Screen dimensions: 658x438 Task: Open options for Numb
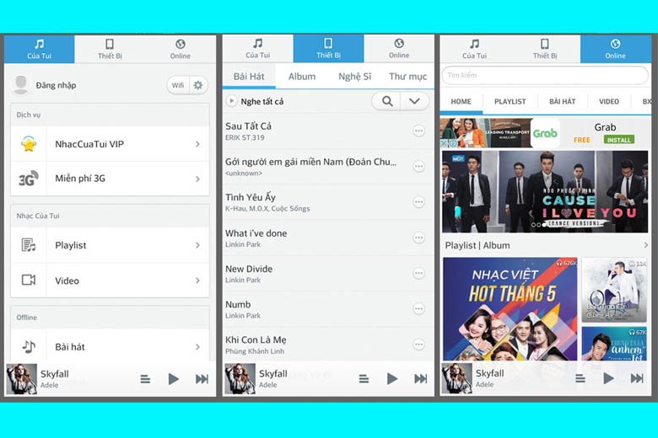(418, 309)
